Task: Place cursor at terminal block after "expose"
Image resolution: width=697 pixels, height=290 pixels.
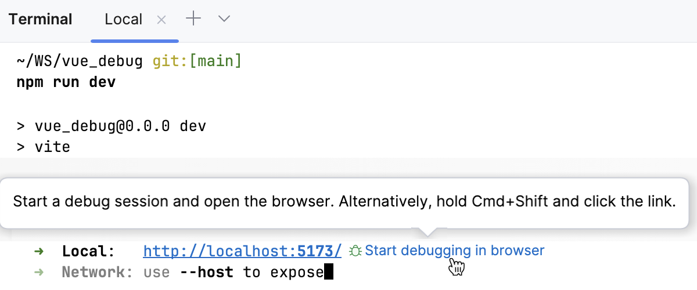Action: pyautogui.click(x=329, y=272)
